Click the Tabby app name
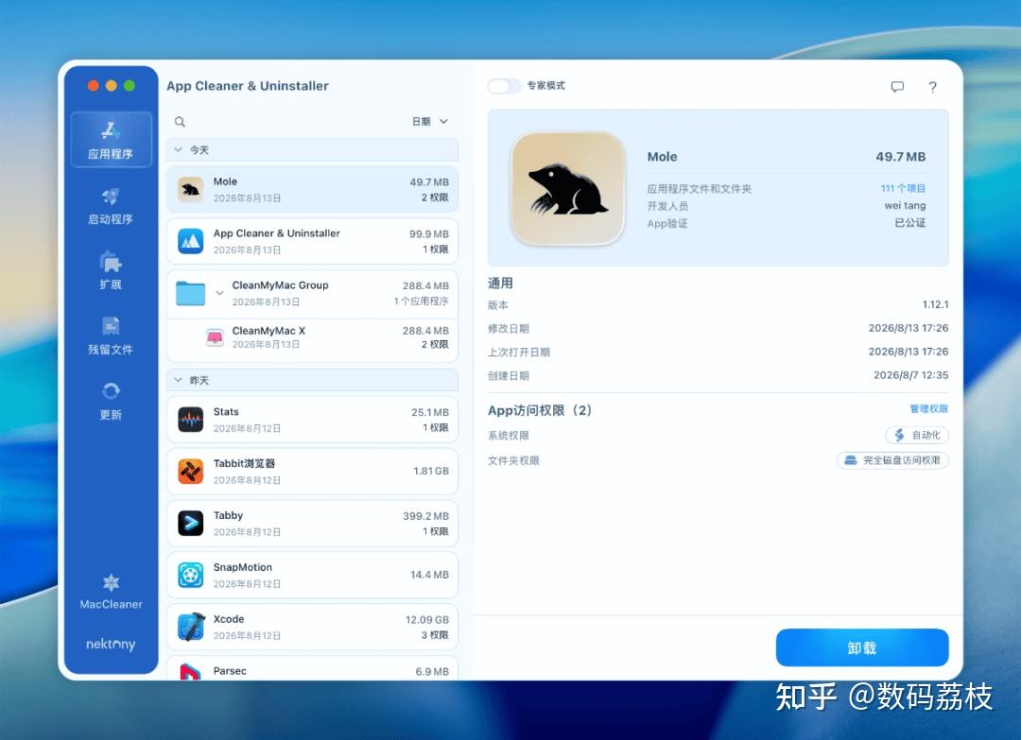 pyautogui.click(x=228, y=515)
